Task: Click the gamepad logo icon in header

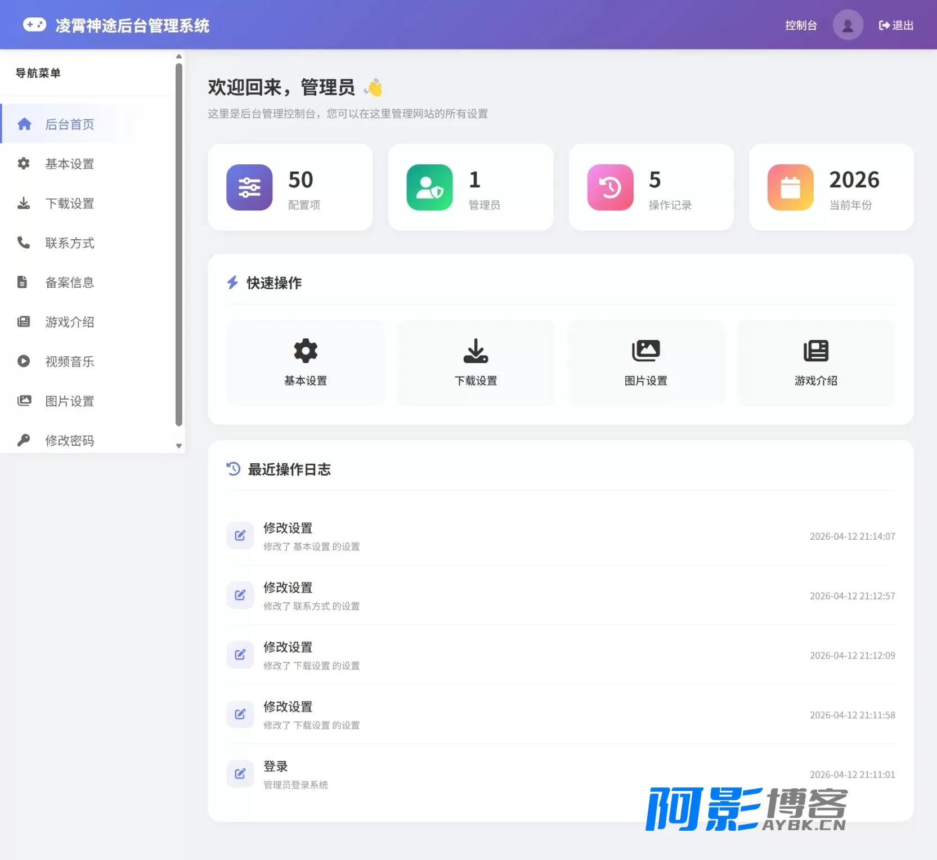Action: pyautogui.click(x=34, y=25)
